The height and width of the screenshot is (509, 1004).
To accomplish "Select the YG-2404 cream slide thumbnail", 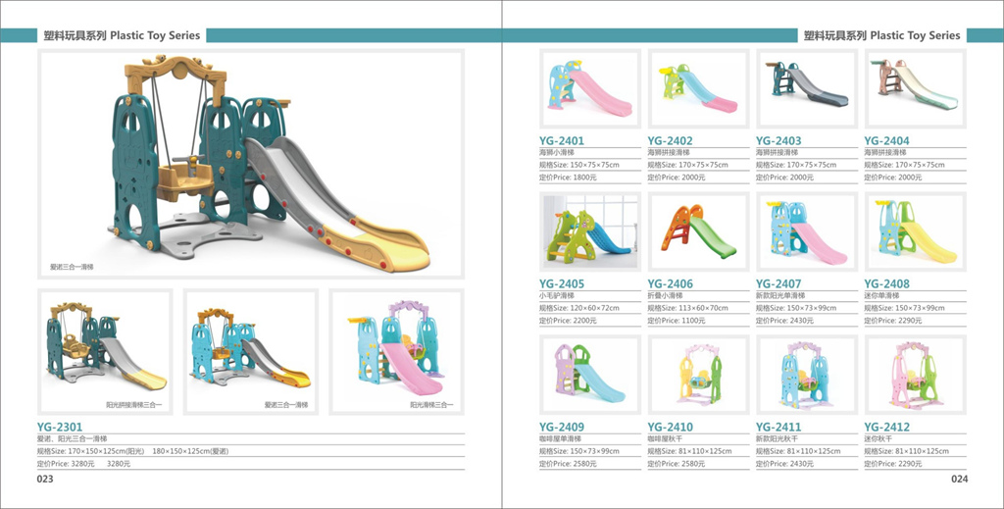I will click(915, 88).
